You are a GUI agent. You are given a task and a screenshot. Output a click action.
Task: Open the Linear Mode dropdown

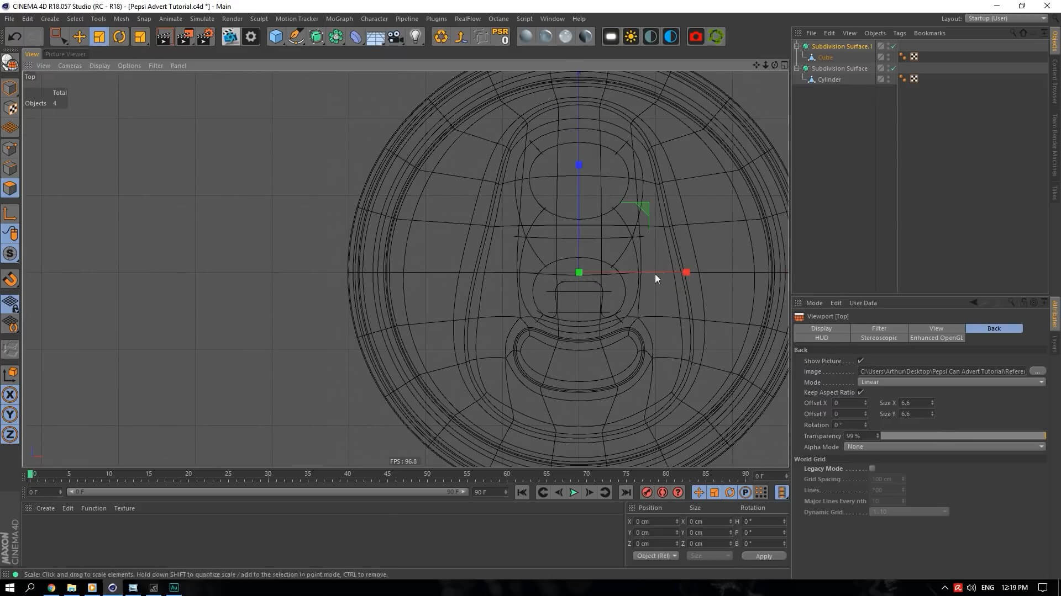[x=952, y=382]
